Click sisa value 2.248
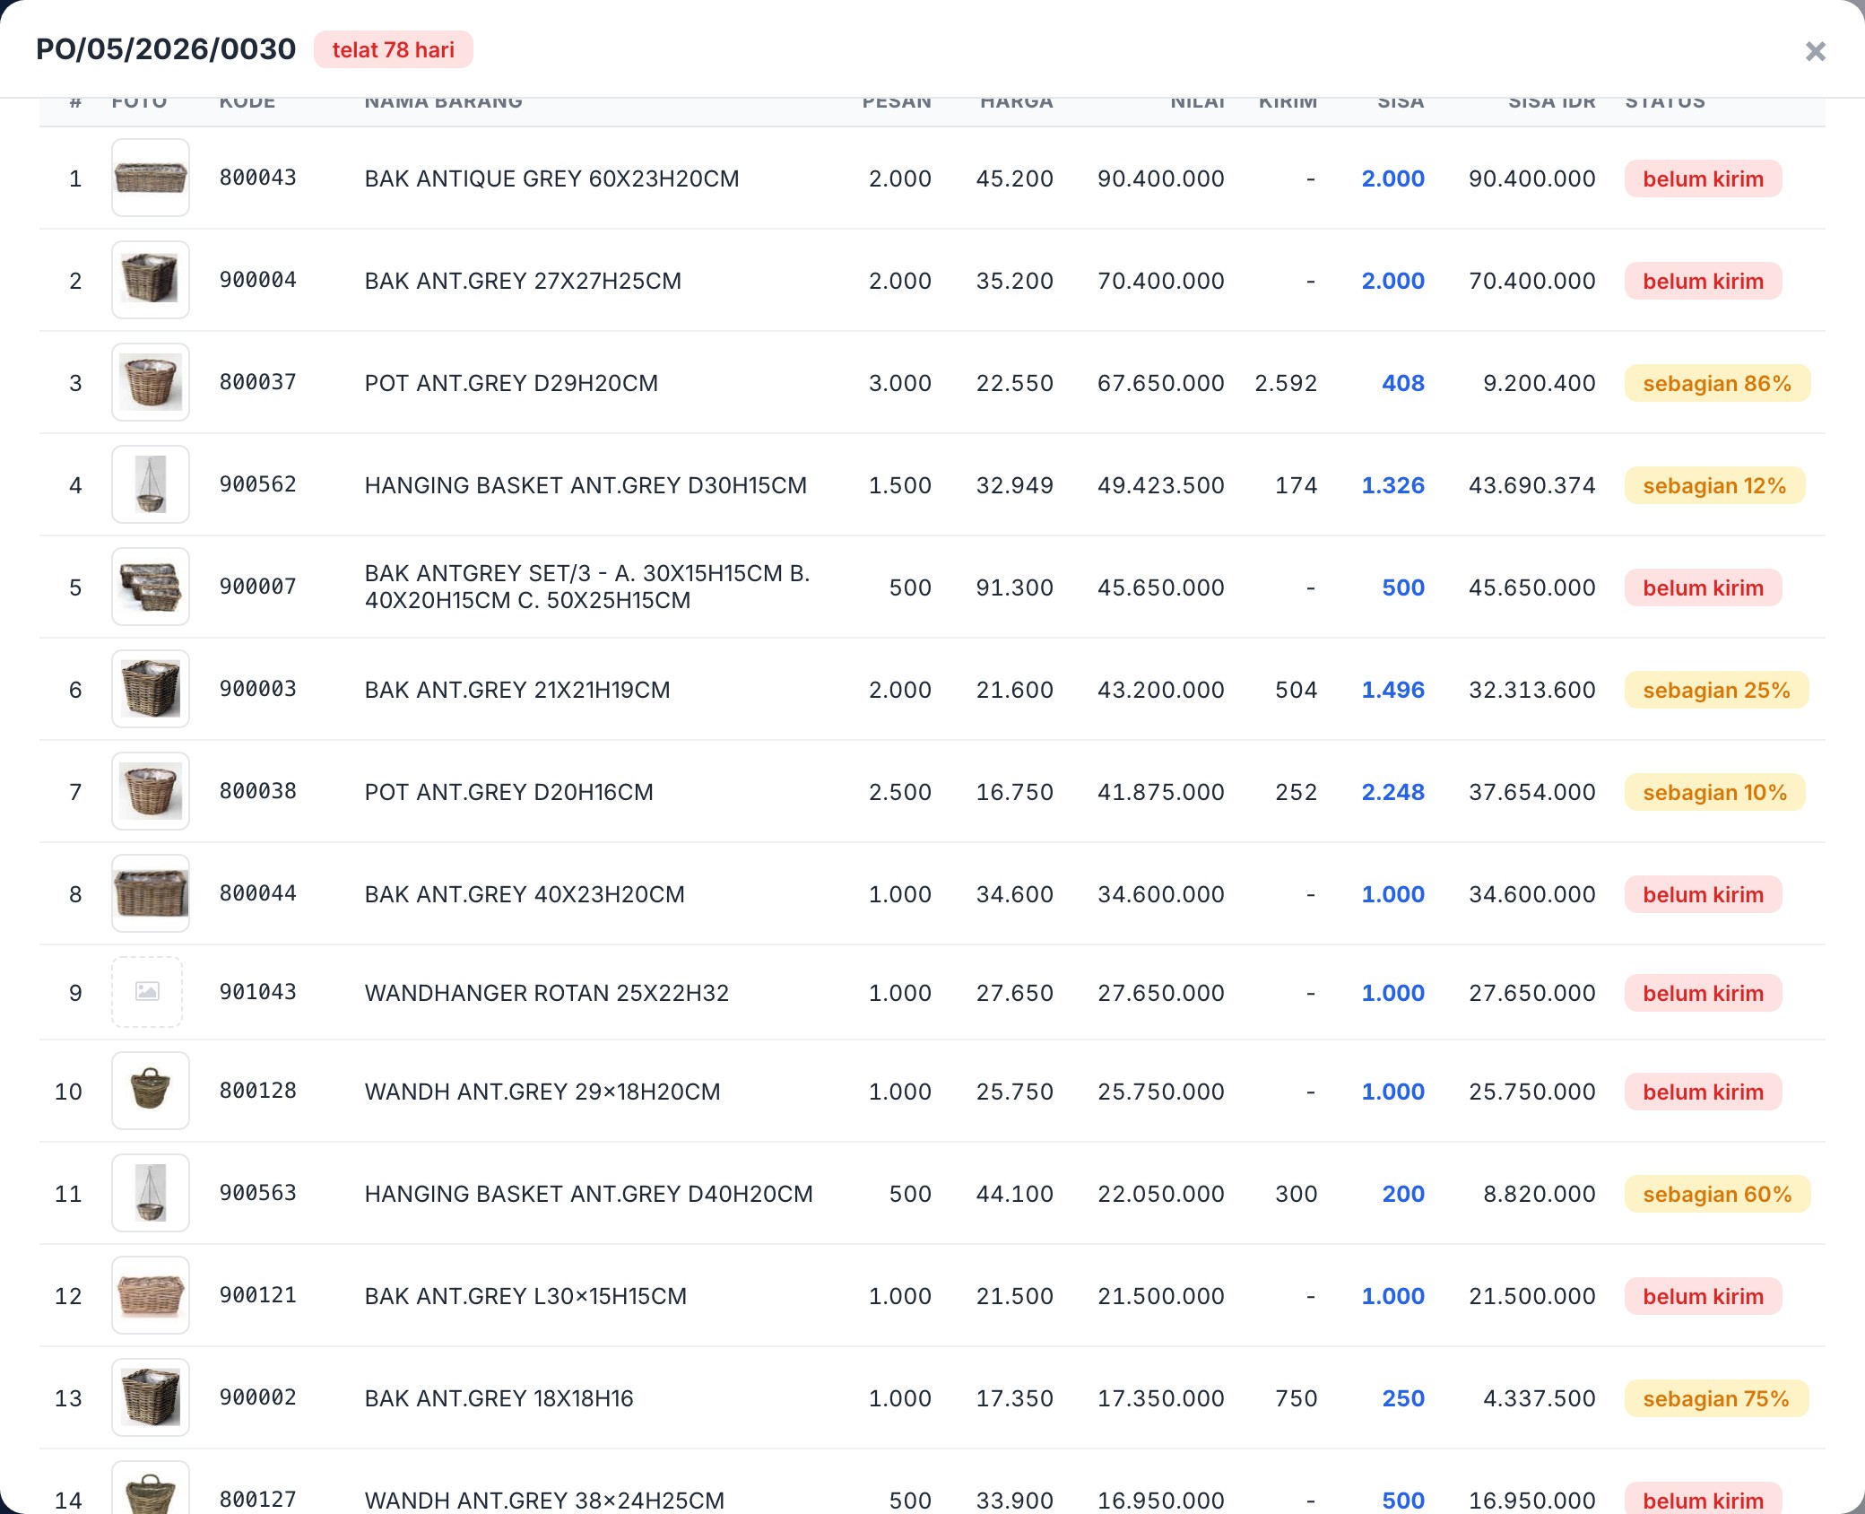Image resolution: width=1865 pixels, height=1514 pixels. (x=1393, y=792)
